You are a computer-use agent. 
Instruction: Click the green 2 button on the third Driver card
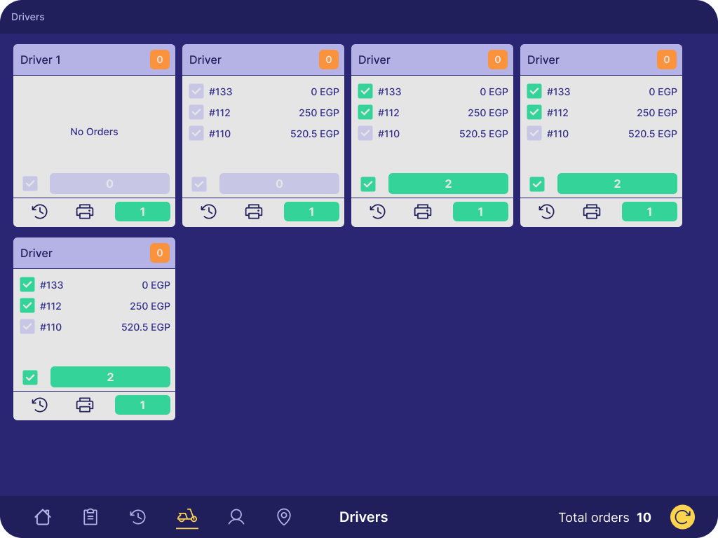point(448,183)
